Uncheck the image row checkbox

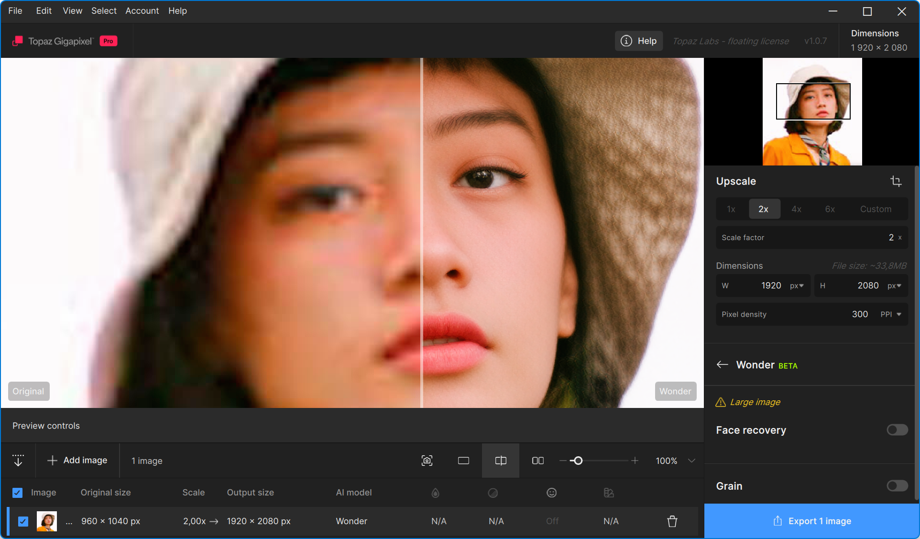click(23, 521)
